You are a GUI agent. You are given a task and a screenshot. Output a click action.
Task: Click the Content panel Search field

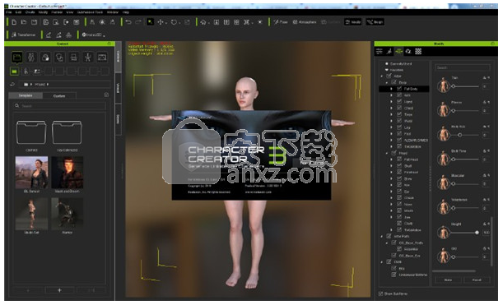click(x=59, y=105)
